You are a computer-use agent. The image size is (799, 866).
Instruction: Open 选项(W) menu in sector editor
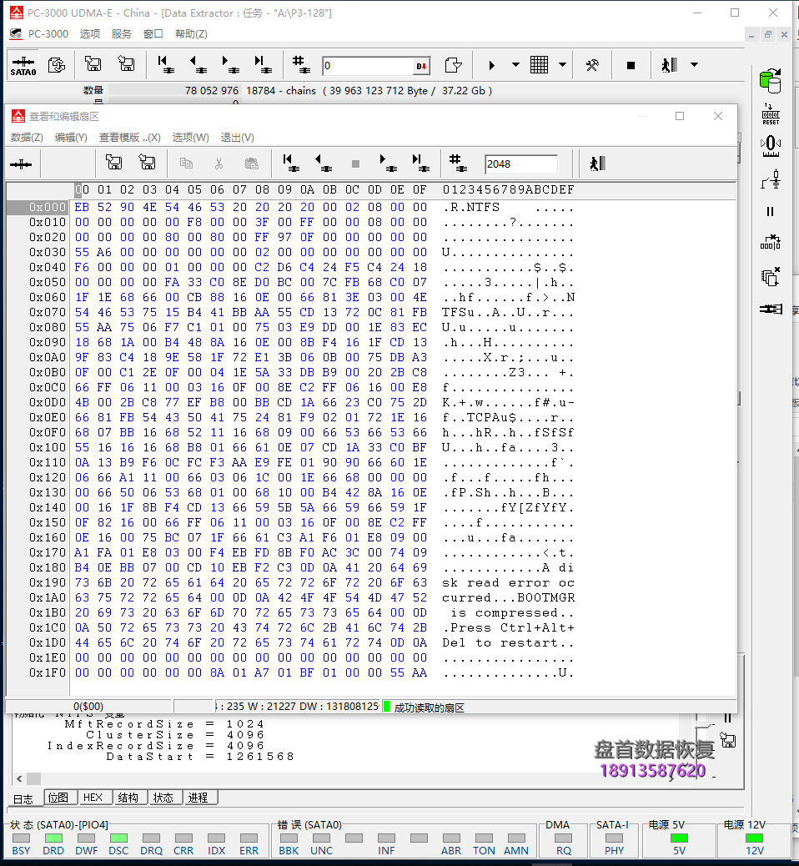pyautogui.click(x=190, y=138)
